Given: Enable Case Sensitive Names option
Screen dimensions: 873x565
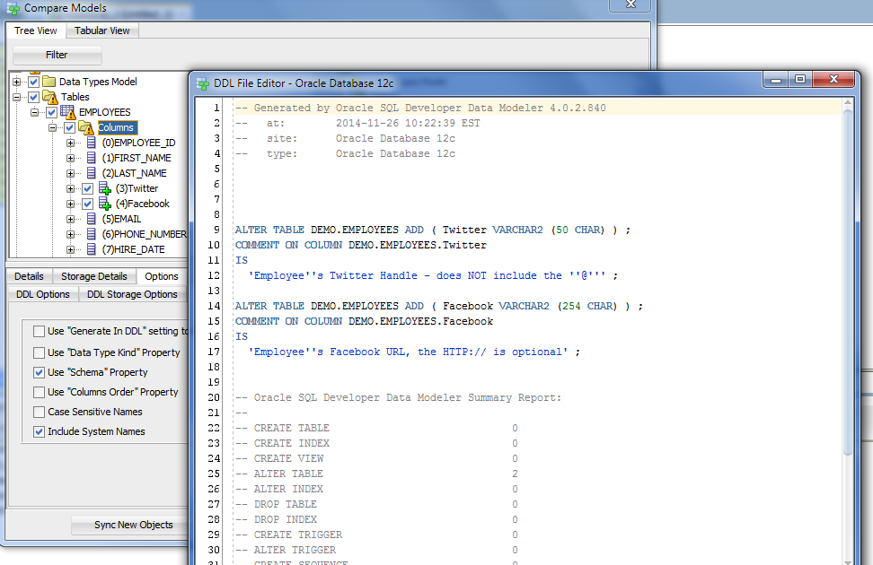Looking at the screenshot, I should (39, 412).
